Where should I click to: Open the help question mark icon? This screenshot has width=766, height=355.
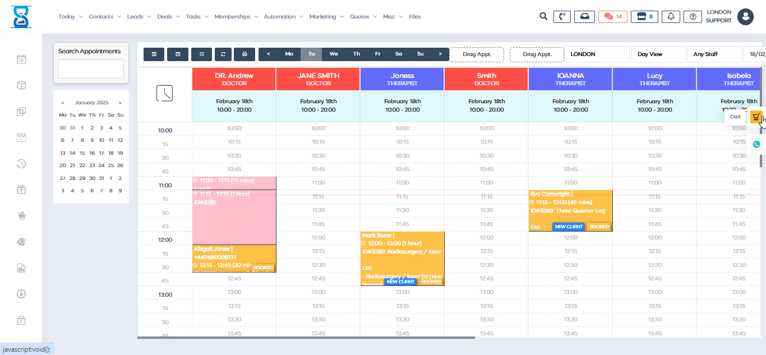click(x=693, y=17)
